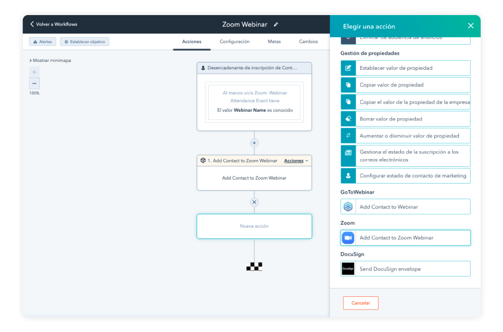Click the Nueva acción placeholder card
Screen dimensions: 503x332
(254, 226)
